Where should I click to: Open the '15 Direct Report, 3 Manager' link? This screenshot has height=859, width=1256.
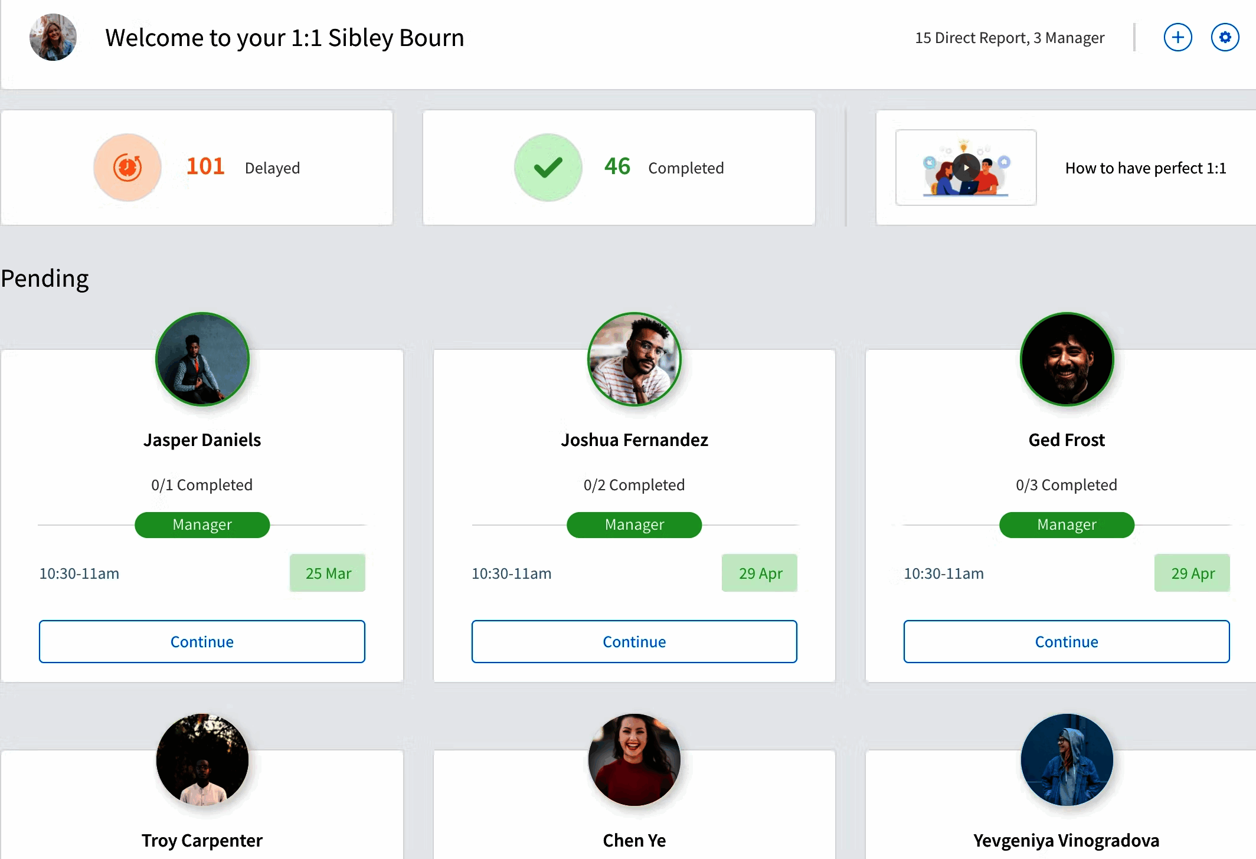coord(1009,38)
